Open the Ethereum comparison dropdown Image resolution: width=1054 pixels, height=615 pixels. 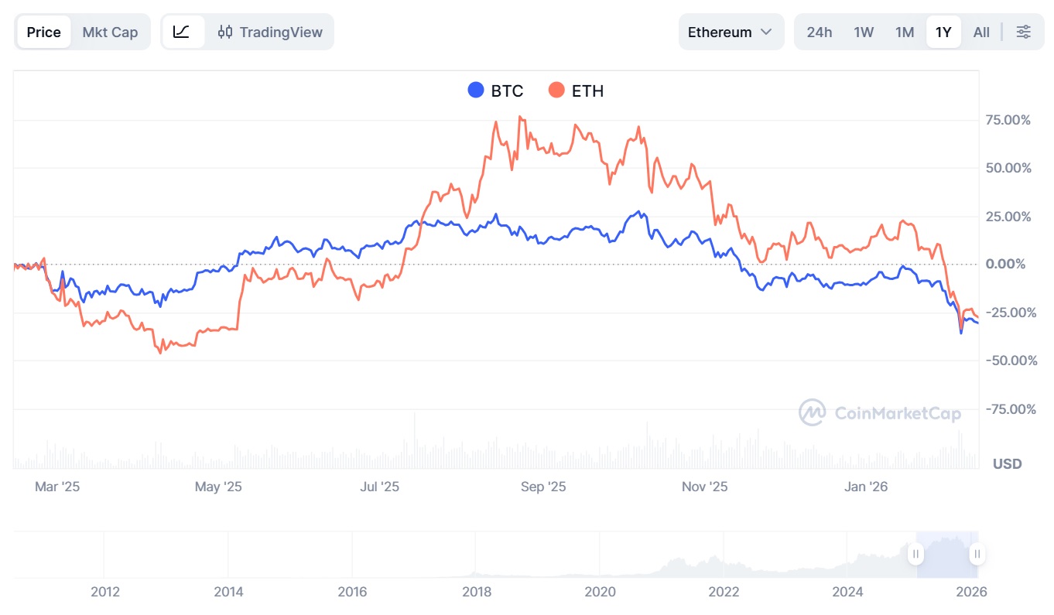[731, 32]
